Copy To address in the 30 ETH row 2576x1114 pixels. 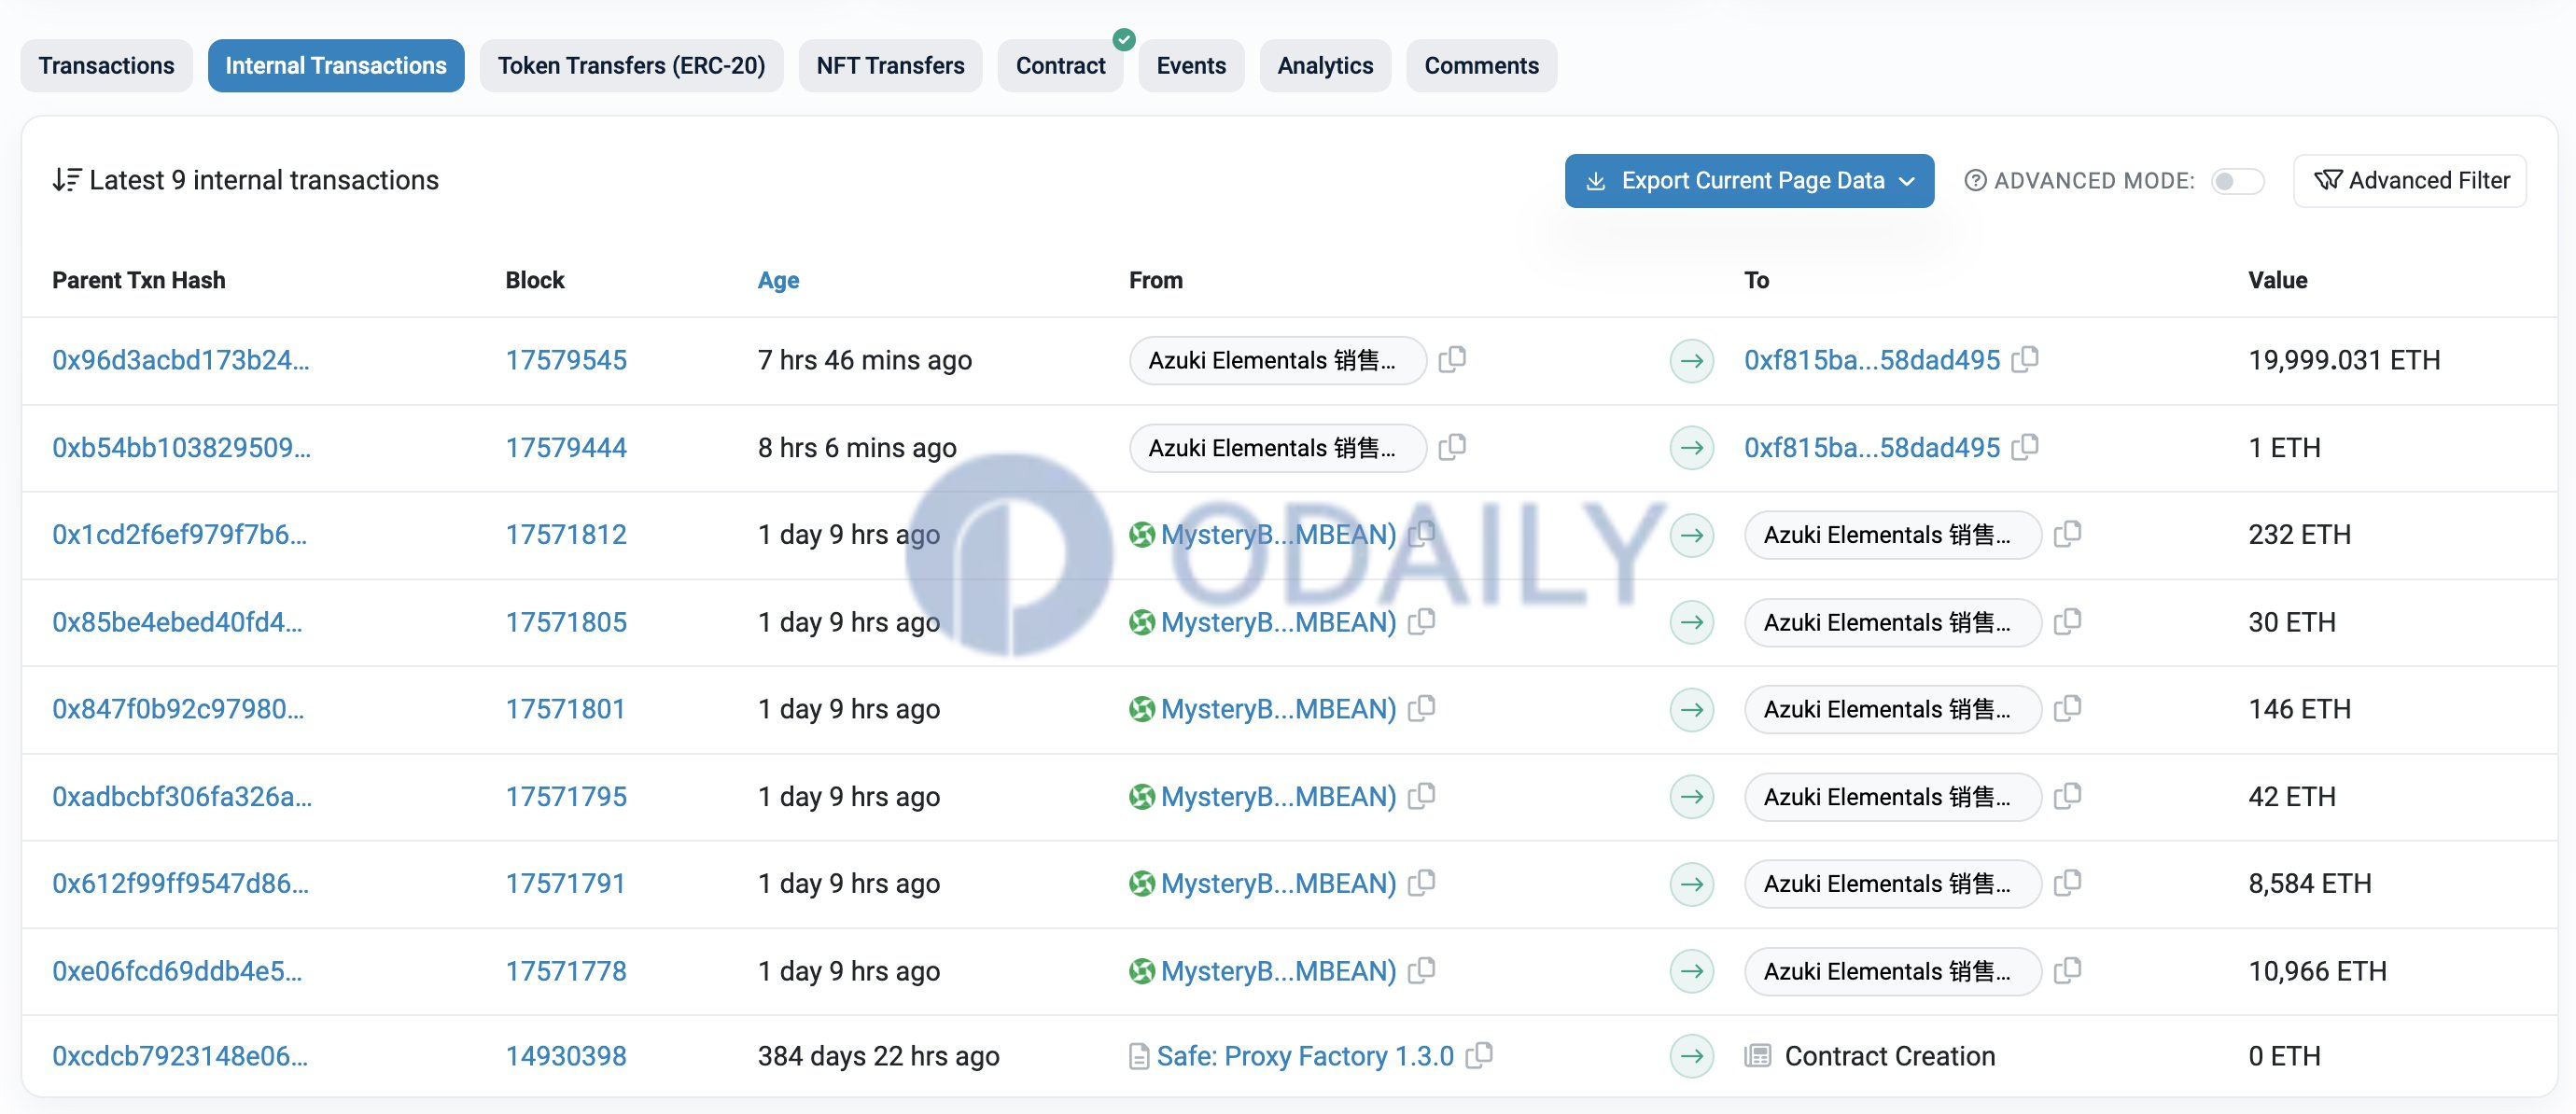2067,621
